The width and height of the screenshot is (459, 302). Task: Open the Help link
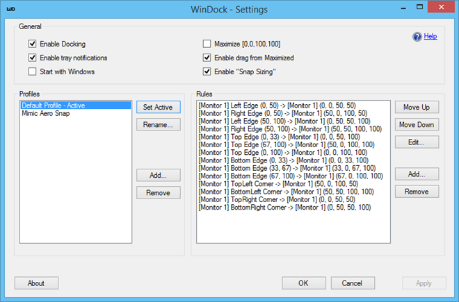pos(430,36)
